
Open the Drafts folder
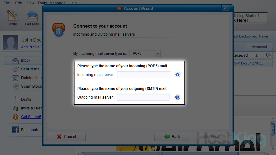(26, 100)
